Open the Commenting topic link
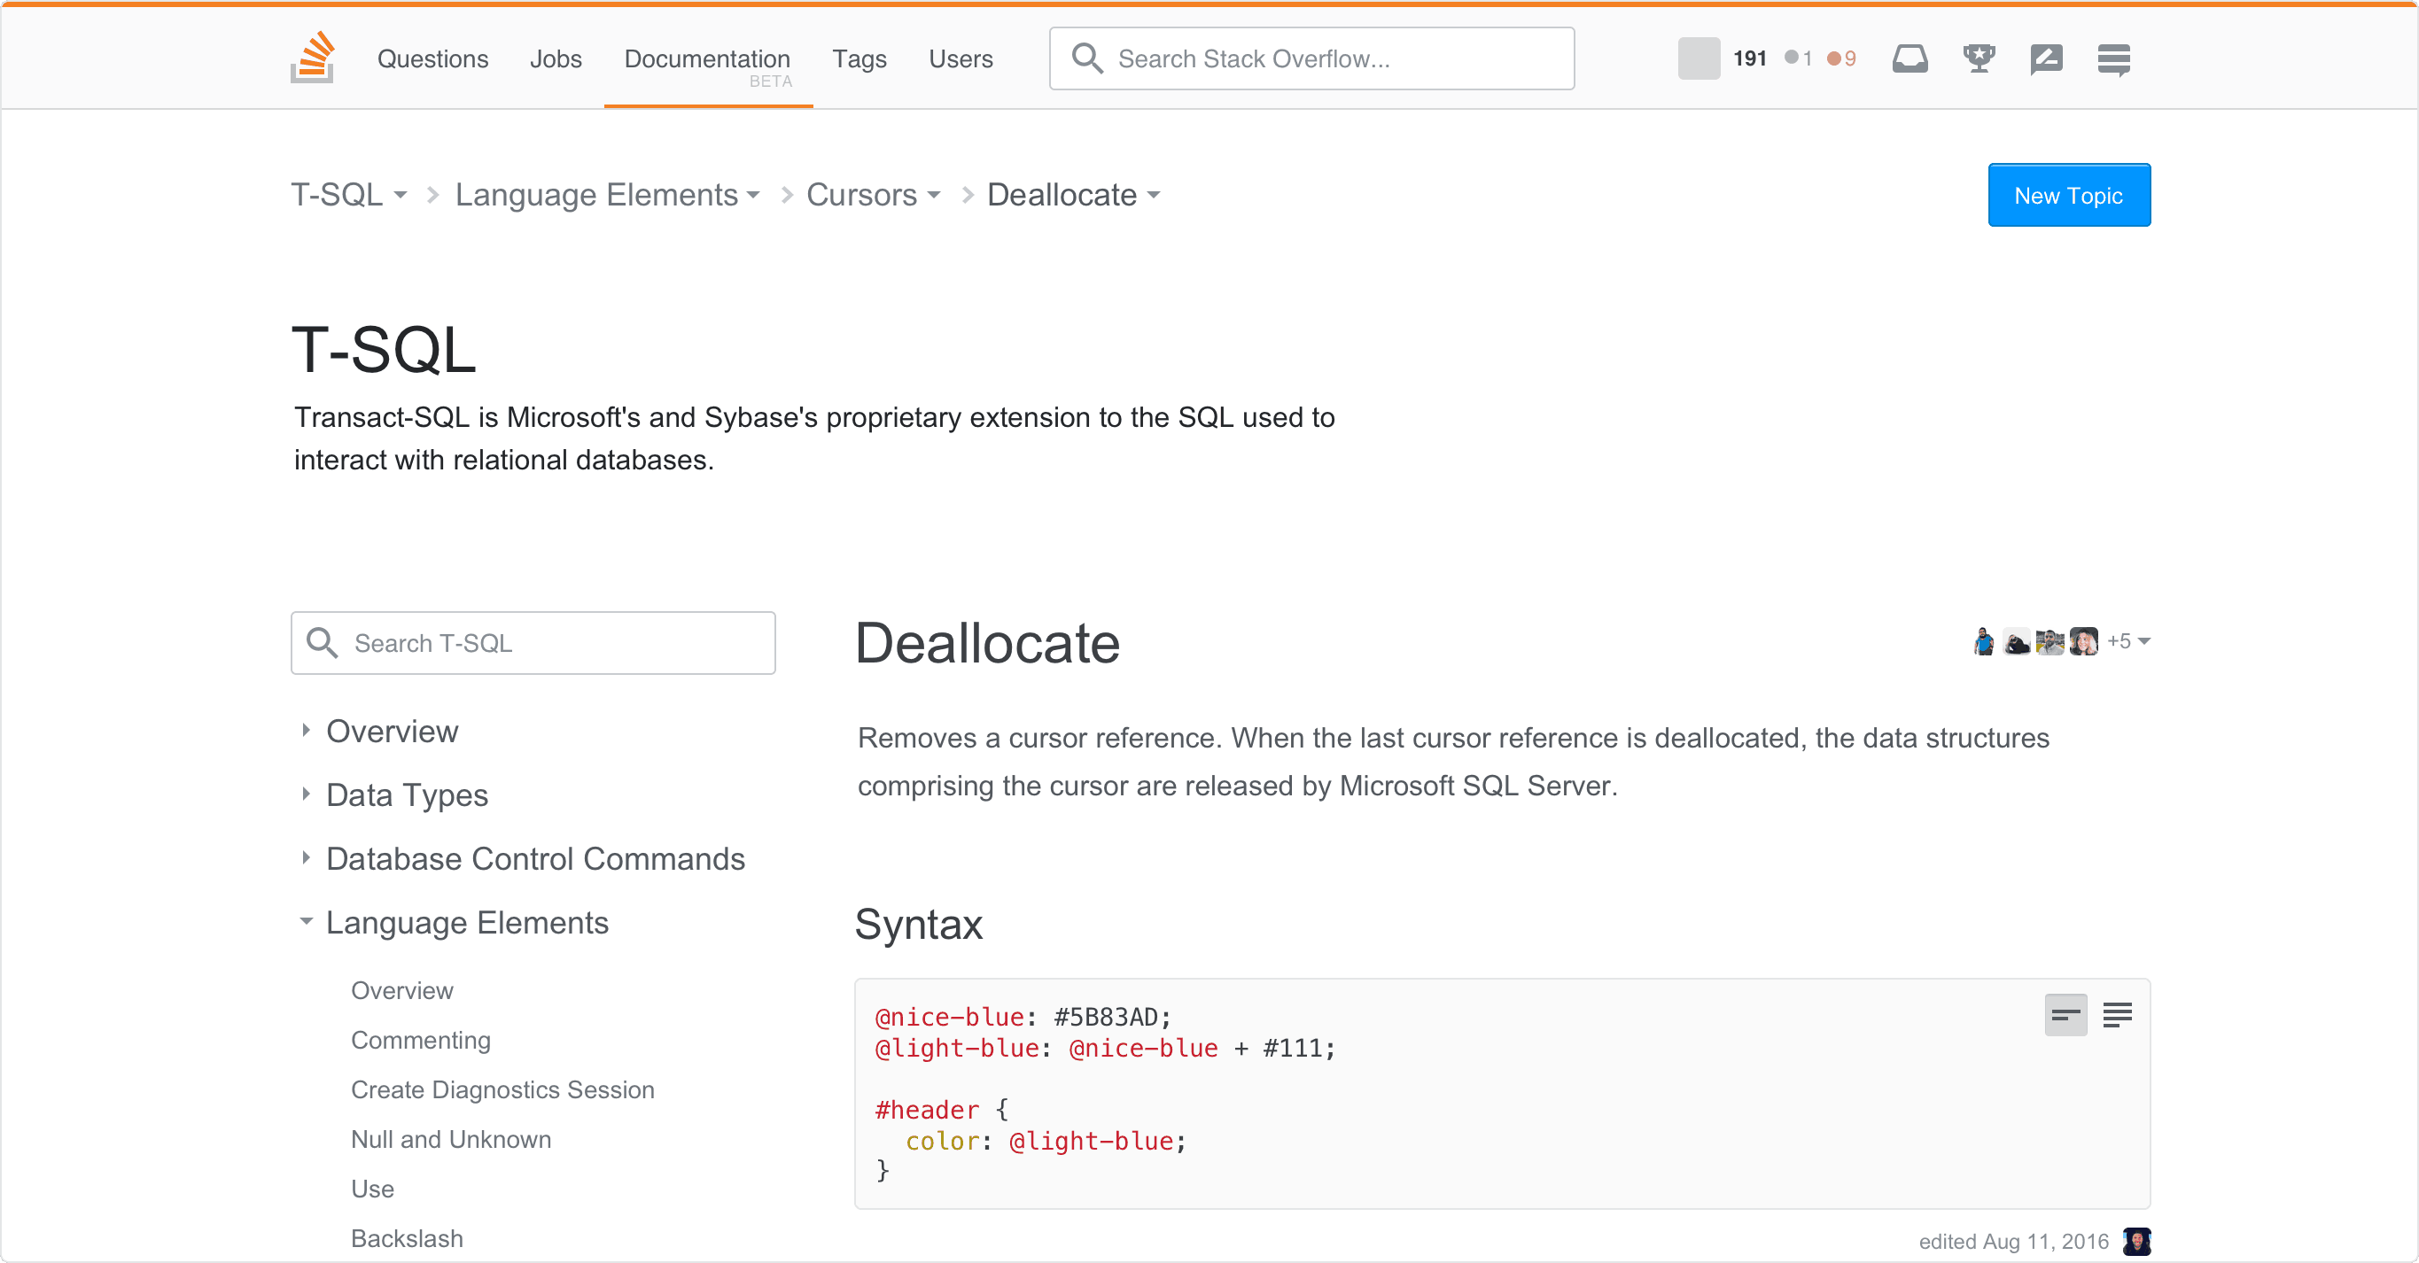 coord(421,1040)
